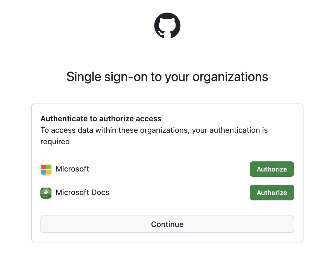
Task: Authorize access to the Microsoft organization
Action: pos(271,169)
